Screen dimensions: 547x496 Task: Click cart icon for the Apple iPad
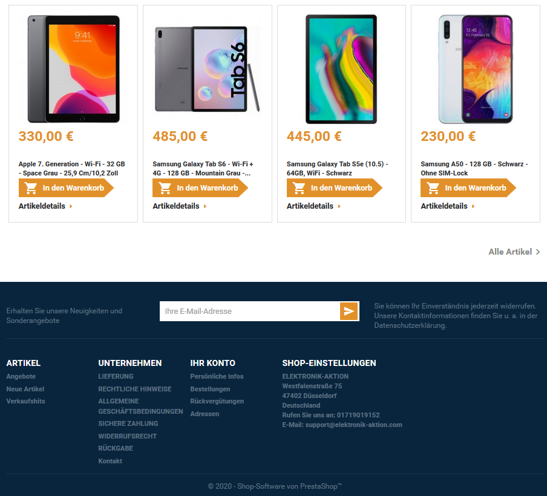click(x=31, y=188)
